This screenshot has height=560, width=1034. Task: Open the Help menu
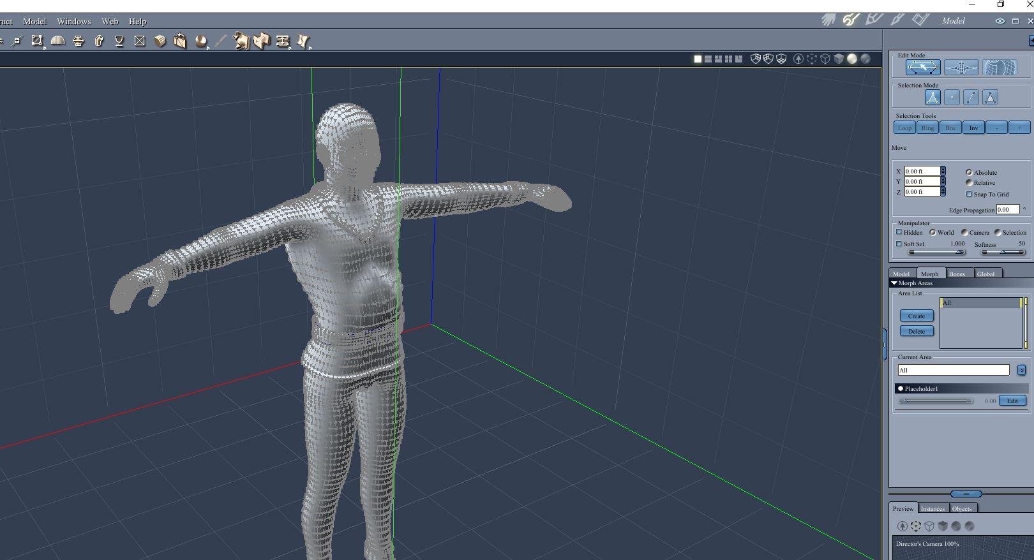pos(137,21)
